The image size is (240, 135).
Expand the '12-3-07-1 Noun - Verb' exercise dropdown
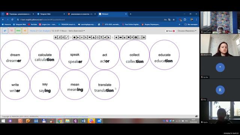click(68, 31)
